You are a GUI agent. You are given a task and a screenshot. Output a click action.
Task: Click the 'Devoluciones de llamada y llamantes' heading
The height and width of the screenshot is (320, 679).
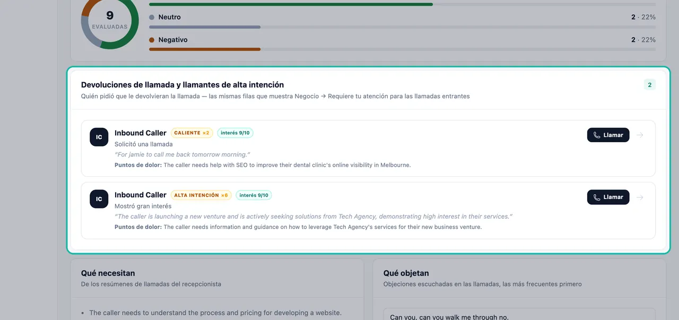(x=182, y=84)
